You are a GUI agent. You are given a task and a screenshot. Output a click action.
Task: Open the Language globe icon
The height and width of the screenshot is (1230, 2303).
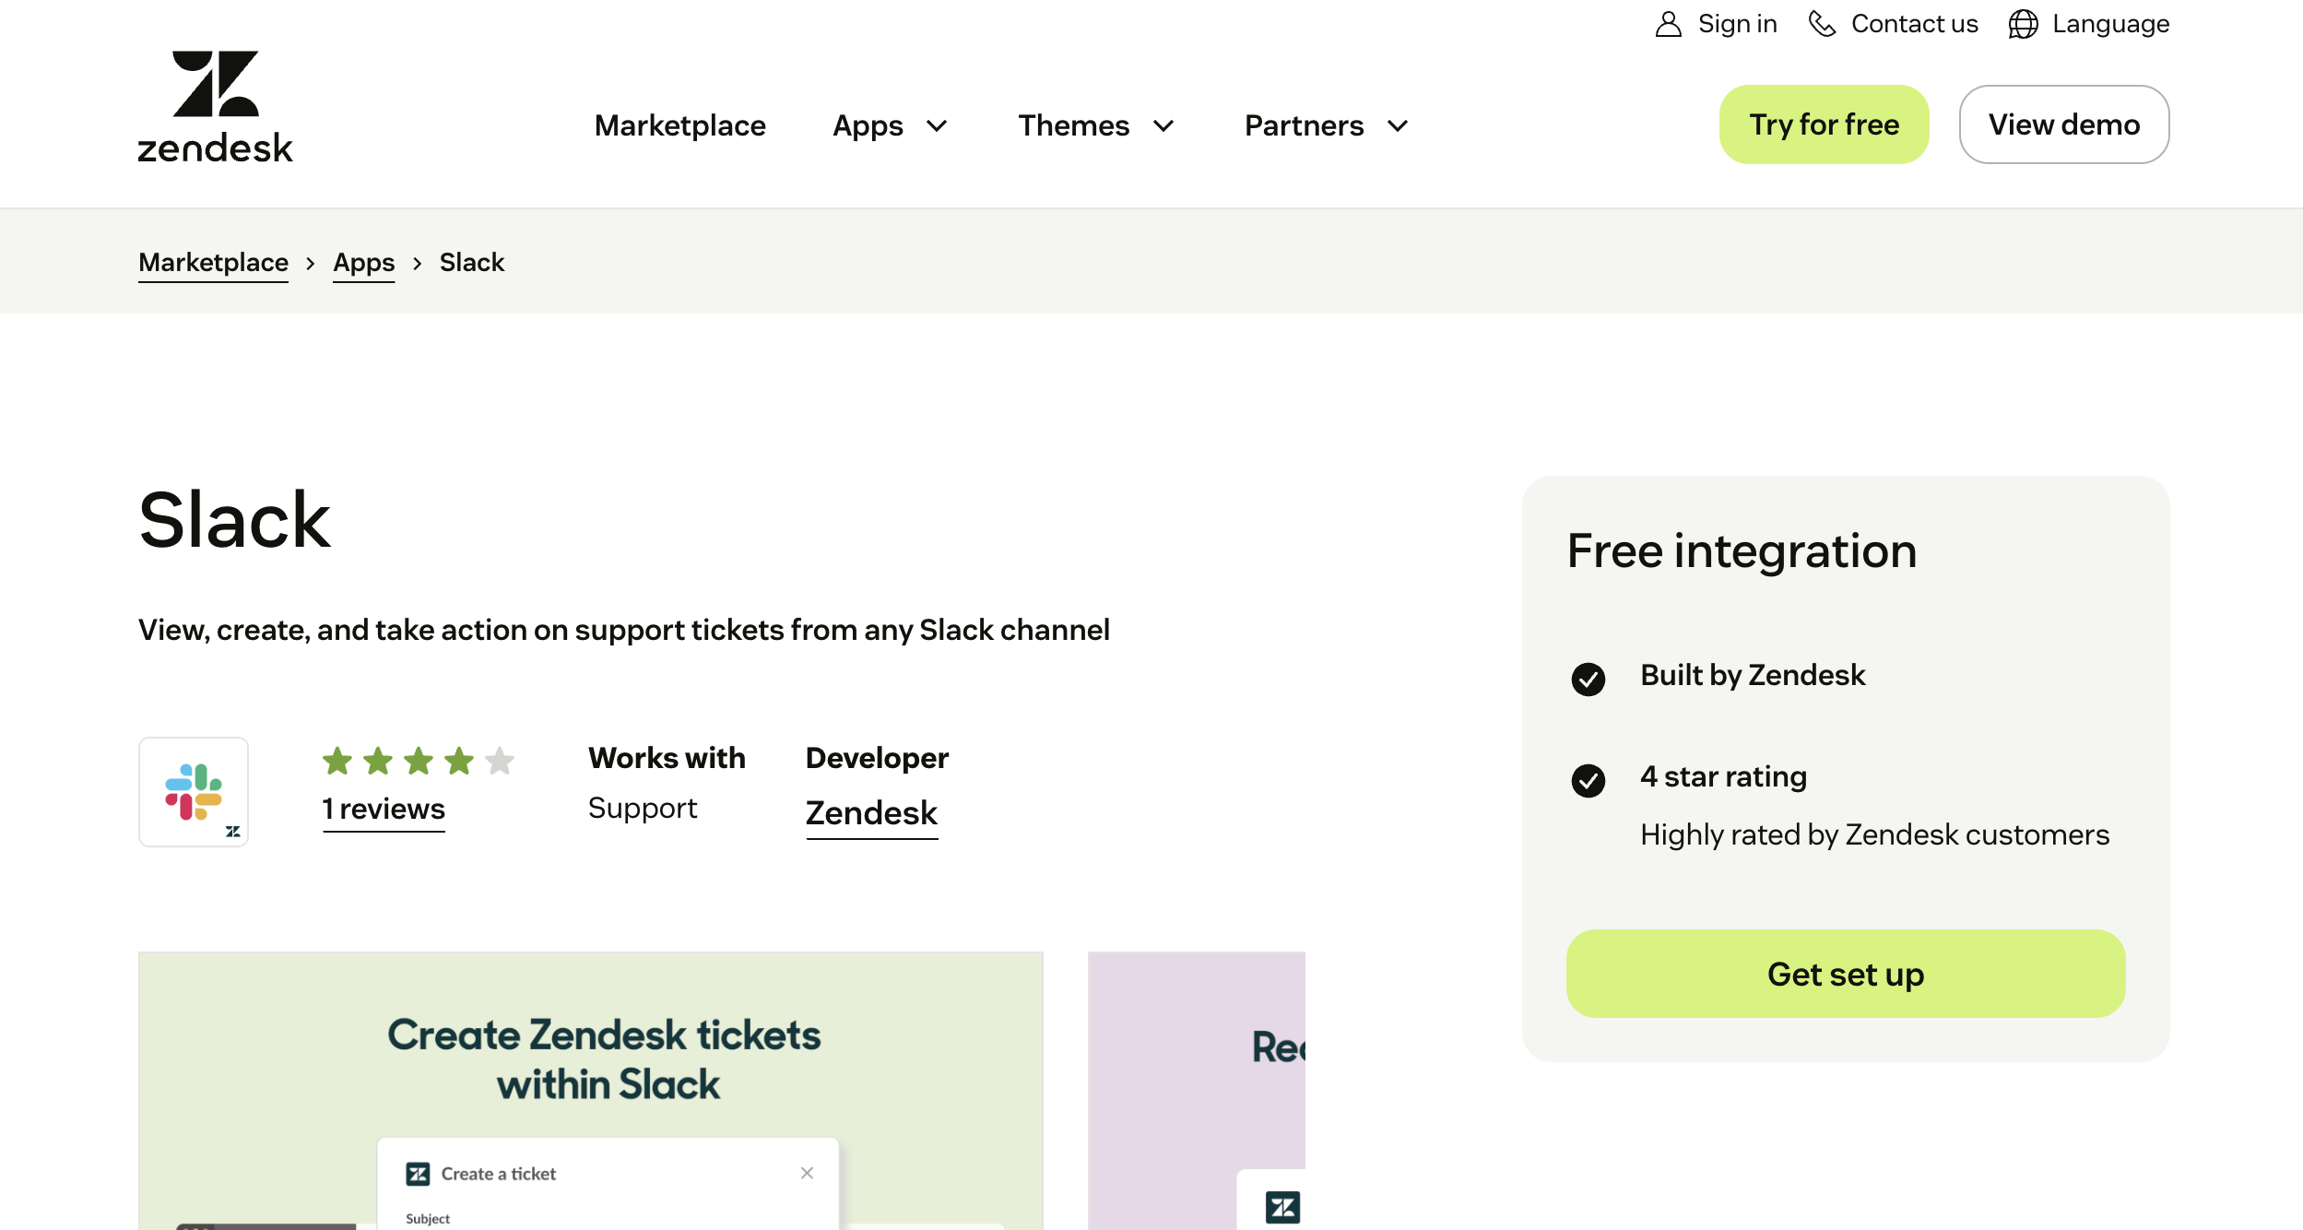pyautogui.click(x=2023, y=23)
